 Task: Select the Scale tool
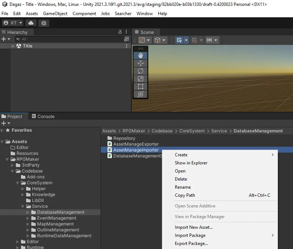coord(140,79)
